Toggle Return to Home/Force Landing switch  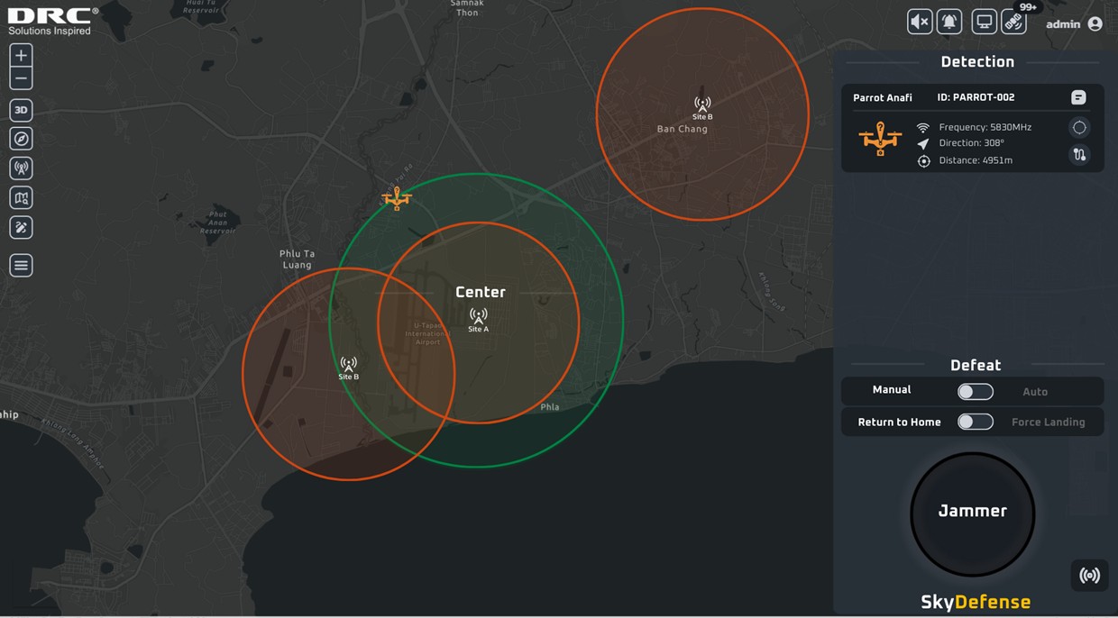(x=975, y=422)
